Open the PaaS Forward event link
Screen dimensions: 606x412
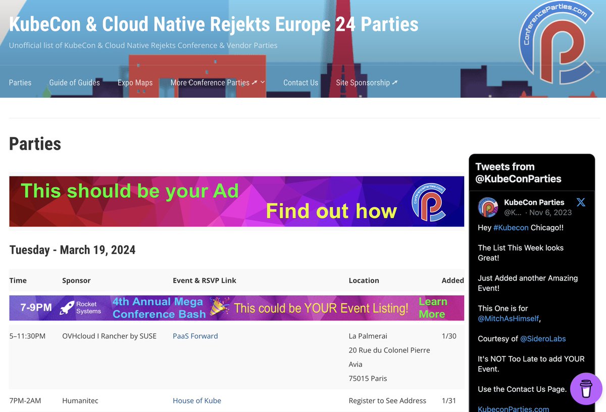click(x=195, y=336)
